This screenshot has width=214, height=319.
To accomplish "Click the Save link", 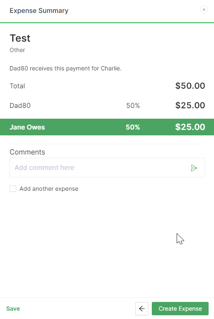I will point(13,309).
